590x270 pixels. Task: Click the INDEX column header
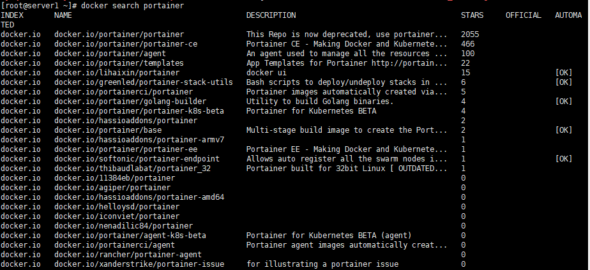tap(12, 15)
